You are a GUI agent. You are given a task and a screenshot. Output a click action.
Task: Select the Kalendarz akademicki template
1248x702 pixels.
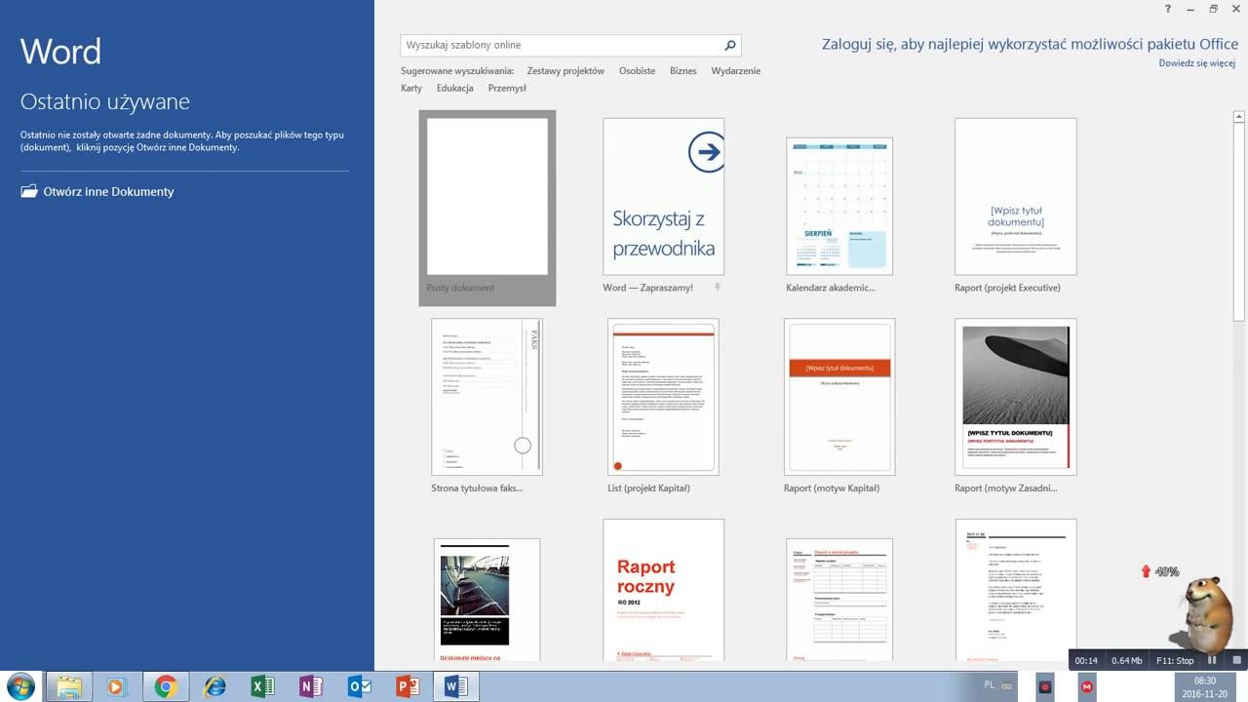click(x=839, y=206)
